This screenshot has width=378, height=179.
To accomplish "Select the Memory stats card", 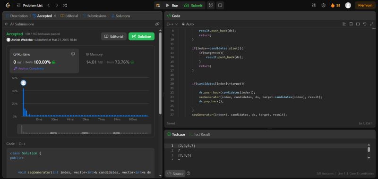I will point(117,61).
